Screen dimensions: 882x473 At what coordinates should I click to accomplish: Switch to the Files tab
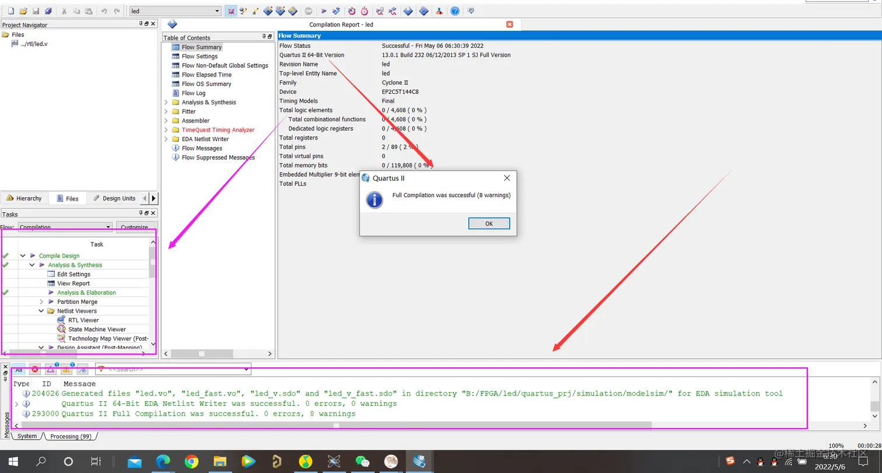pos(68,198)
